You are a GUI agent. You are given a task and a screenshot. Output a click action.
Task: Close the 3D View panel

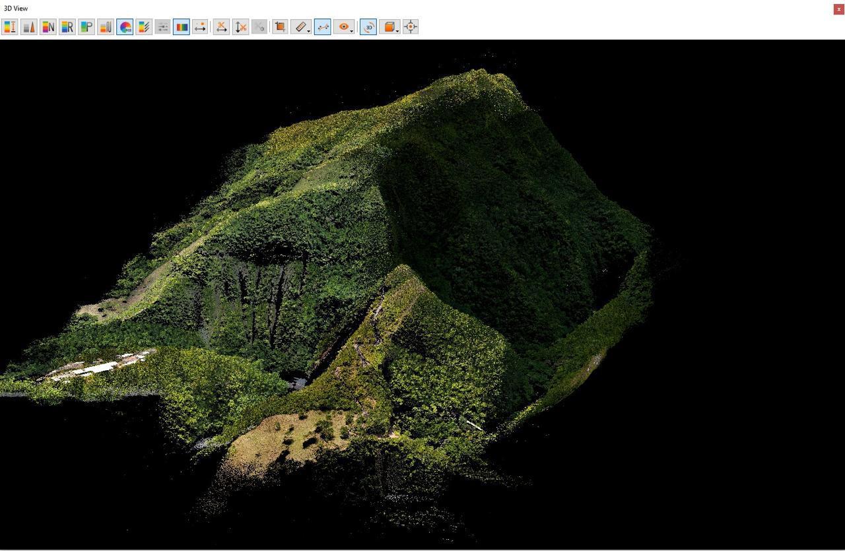[x=838, y=9]
